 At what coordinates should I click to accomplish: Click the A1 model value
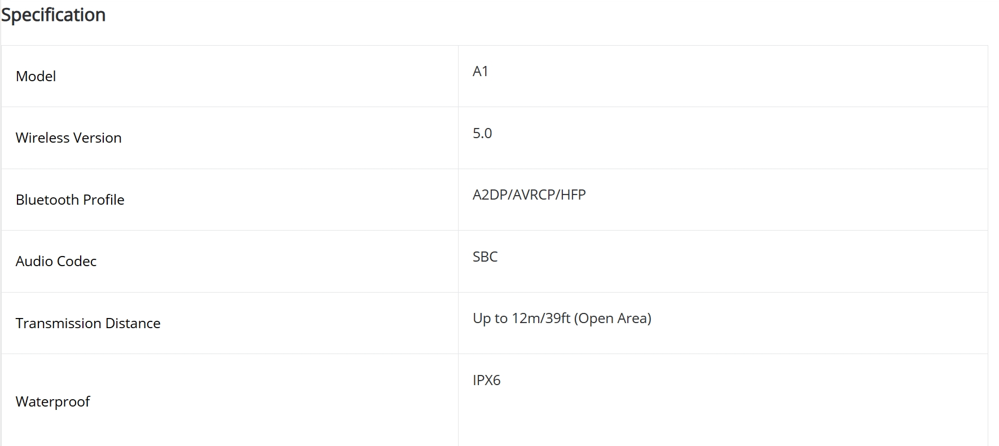pos(481,71)
